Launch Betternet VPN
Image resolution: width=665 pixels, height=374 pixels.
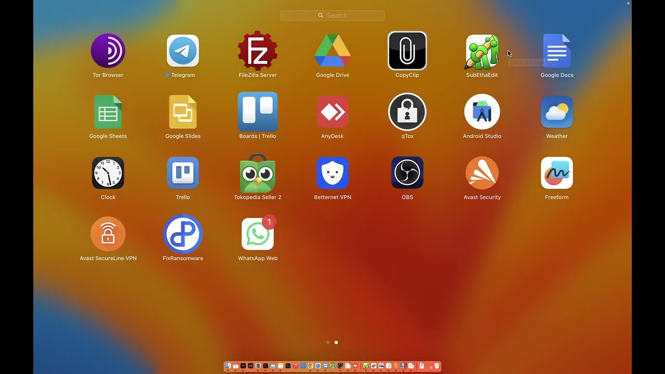point(332,173)
